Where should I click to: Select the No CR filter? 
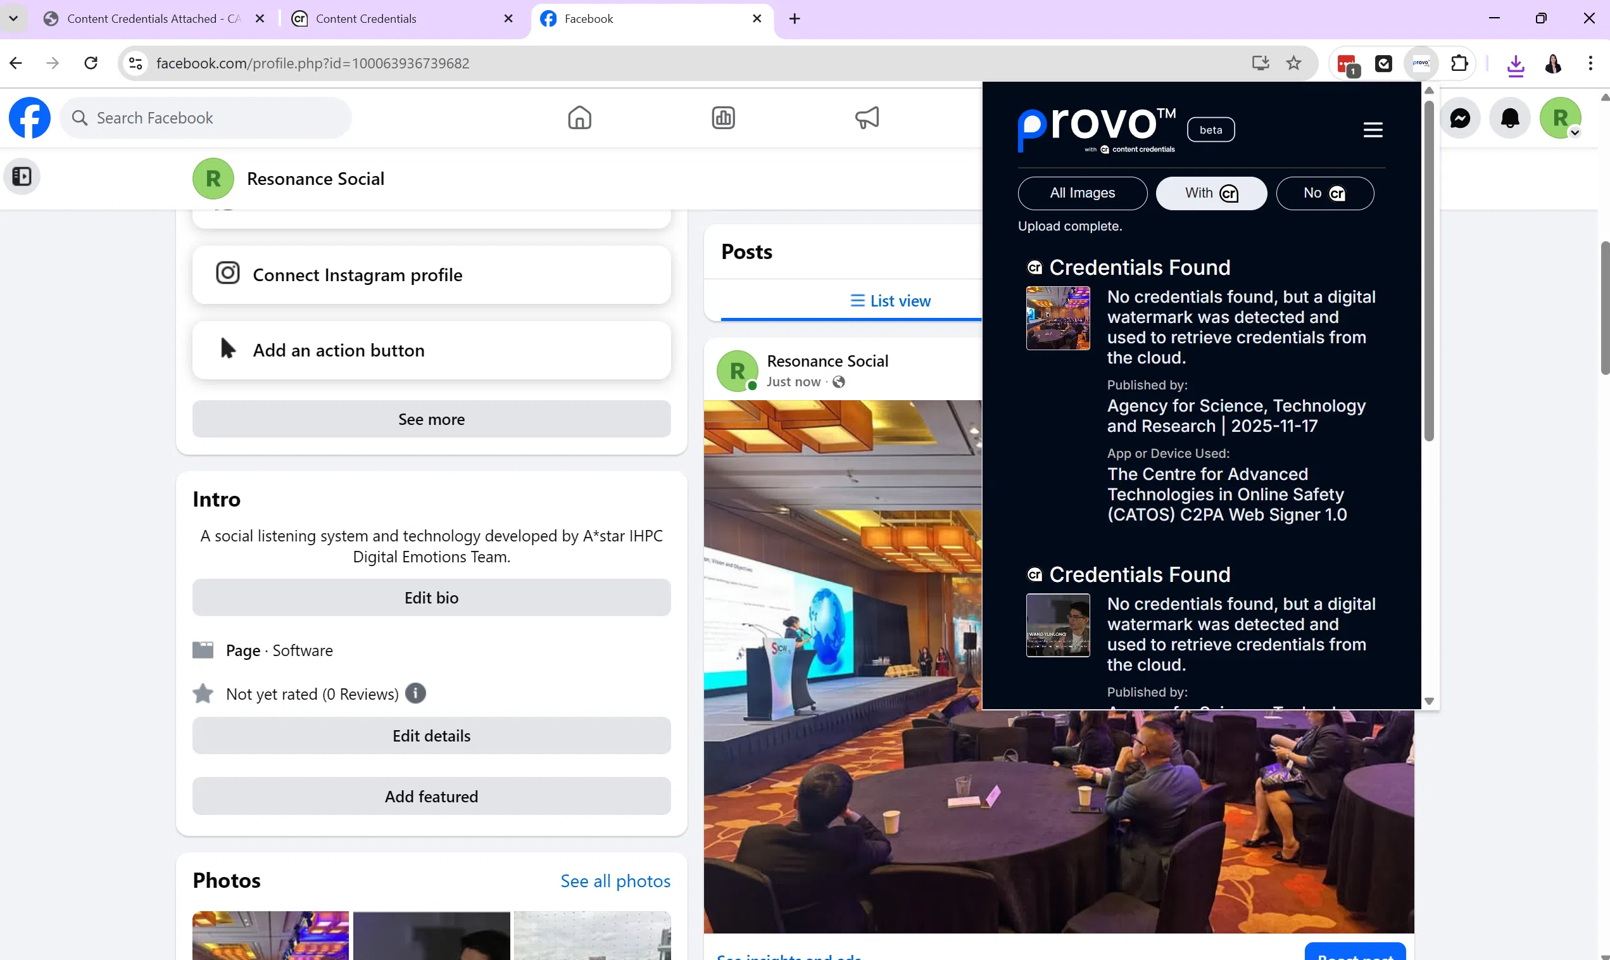click(1324, 193)
